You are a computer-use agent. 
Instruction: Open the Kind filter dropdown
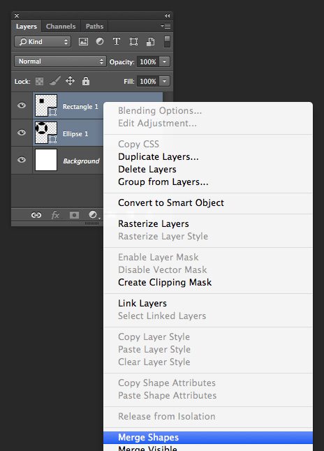tap(43, 42)
